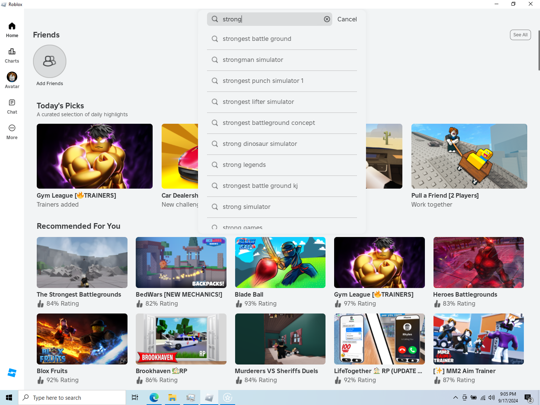Click the Roblox taskbar icon

[209, 397]
